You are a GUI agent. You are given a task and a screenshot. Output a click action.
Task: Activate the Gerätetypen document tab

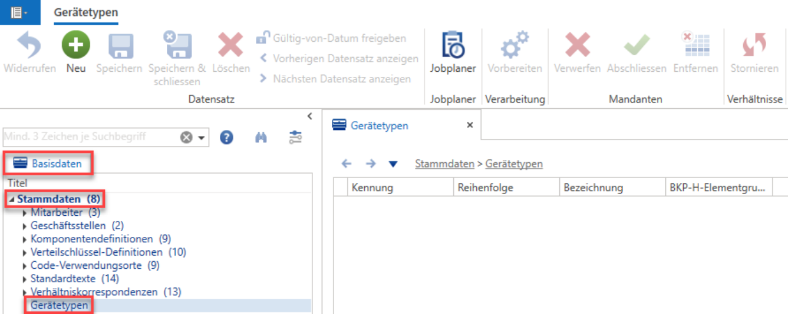tap(380, 125)
